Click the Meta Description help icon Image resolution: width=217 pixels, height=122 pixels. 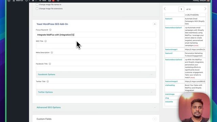52,53
